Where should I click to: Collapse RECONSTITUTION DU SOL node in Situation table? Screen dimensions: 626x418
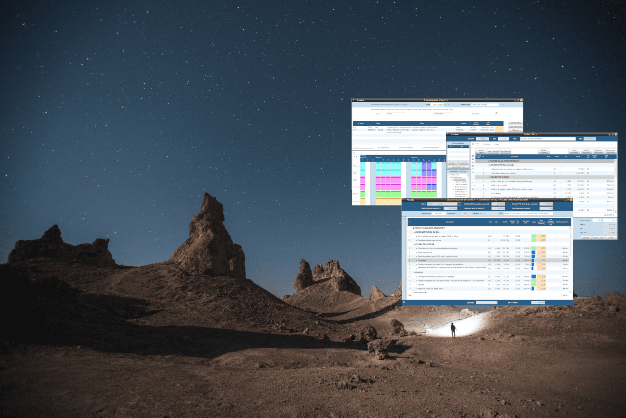[414, 232]
